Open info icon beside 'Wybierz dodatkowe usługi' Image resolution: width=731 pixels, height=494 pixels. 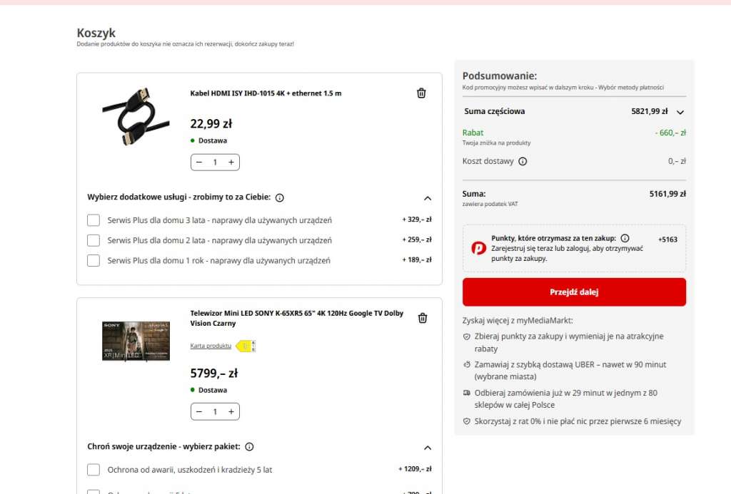point(279,197)
